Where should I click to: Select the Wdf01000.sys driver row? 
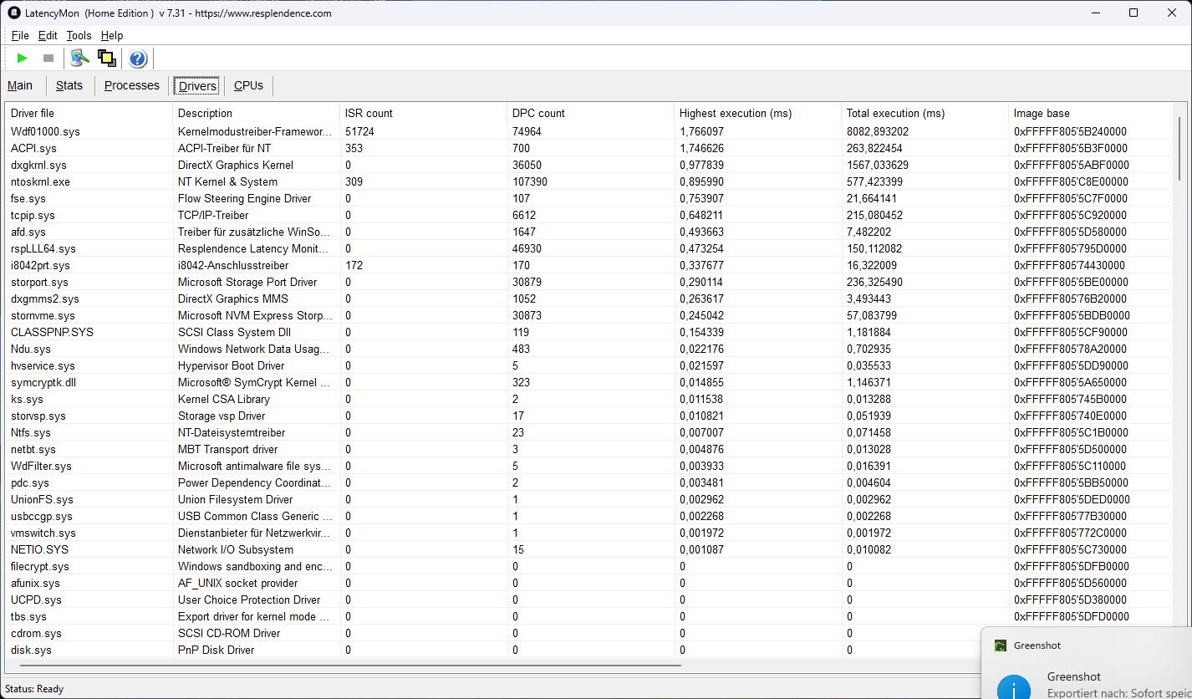(589, 131)
